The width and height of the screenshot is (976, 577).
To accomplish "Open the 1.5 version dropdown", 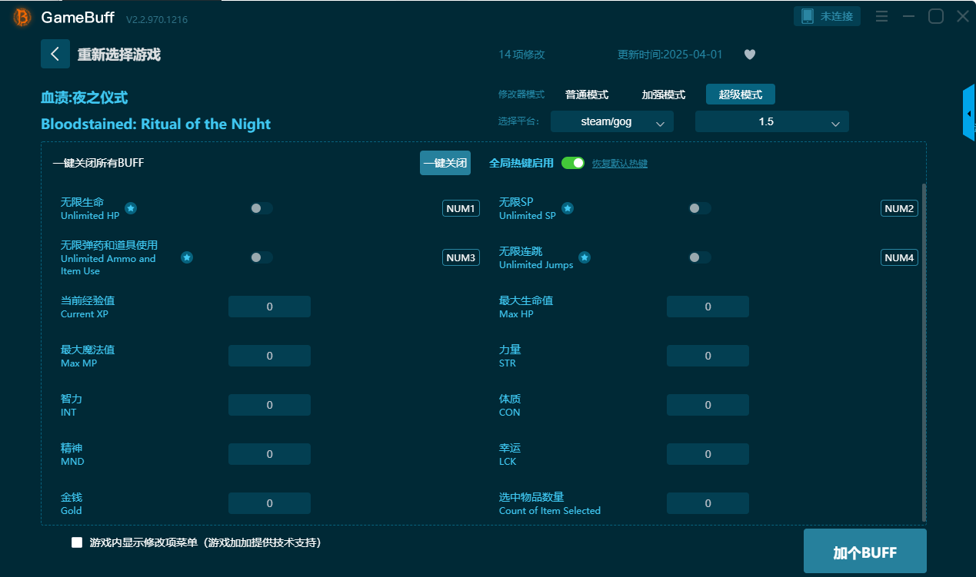I will (x=771, y=121).
